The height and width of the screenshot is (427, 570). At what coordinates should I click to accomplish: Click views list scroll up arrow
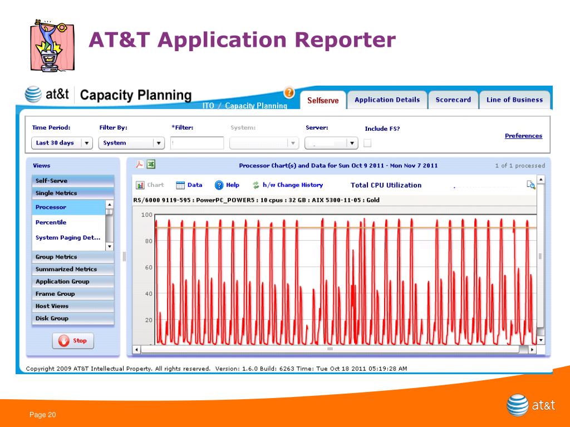pos(110,204)
